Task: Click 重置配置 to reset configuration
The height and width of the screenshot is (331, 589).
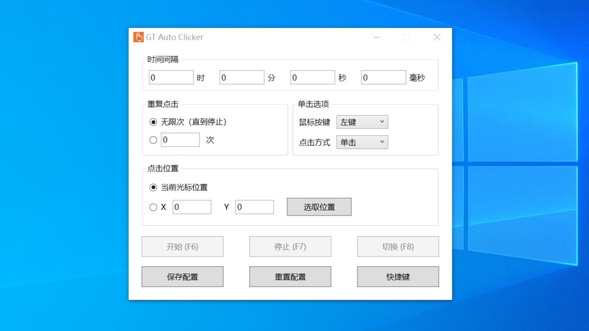Action: (x=290, y=276)
